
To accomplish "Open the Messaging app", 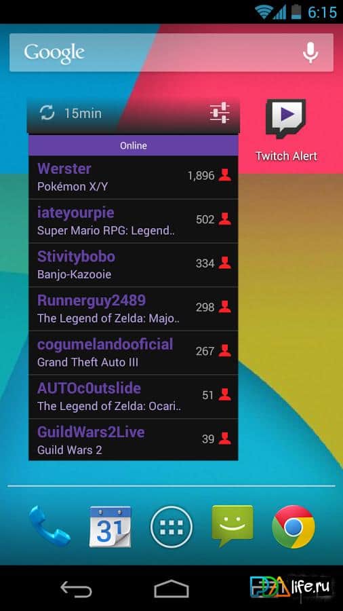I will click(x=233, y=526).
